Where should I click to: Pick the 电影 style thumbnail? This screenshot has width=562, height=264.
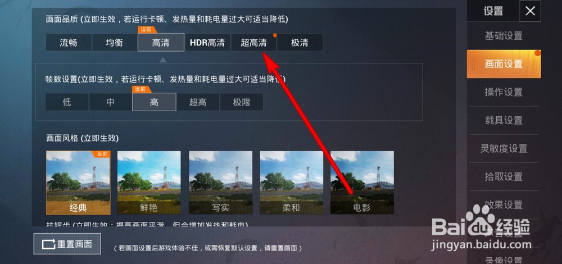pyautogui.click(x=362, y=183)
